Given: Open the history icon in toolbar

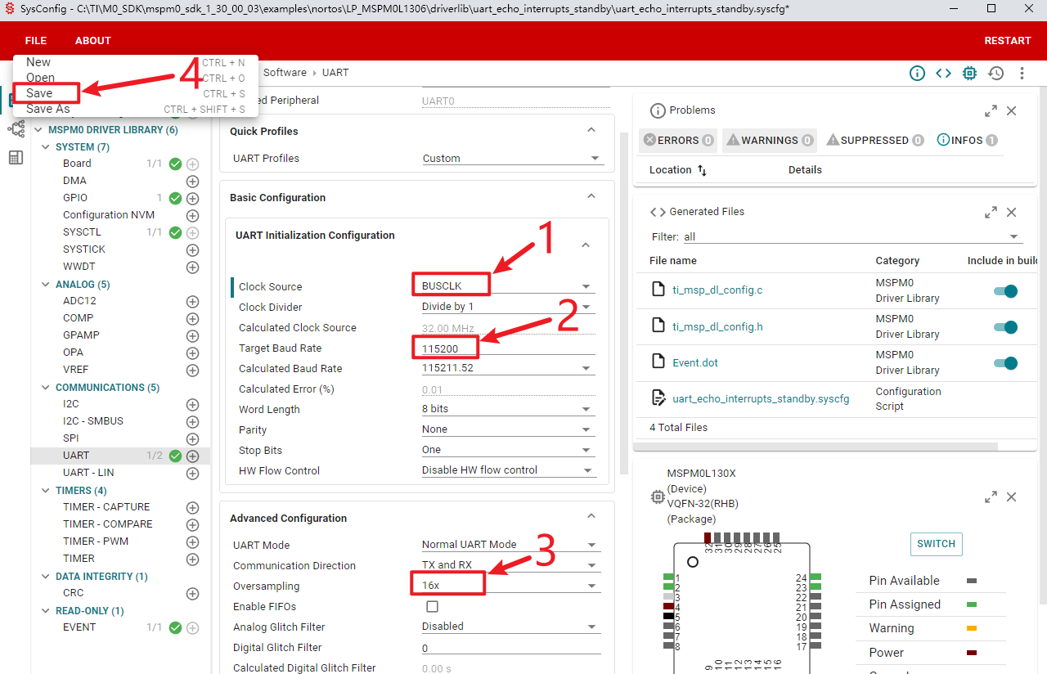Looking at the screenshot, I should click(995, 73).
